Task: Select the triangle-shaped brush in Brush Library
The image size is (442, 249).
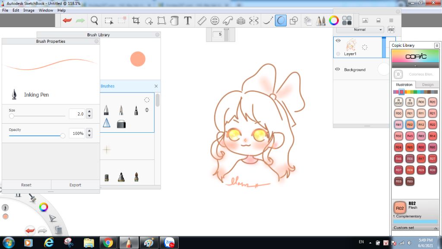Action: [107, 123]
